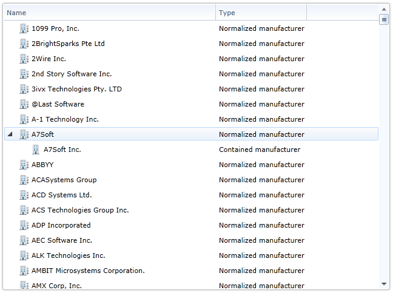The width and height of the screenshot is (393, 293).
Task: Click the vertical scrollbar thumb
Action: [384, 19]
